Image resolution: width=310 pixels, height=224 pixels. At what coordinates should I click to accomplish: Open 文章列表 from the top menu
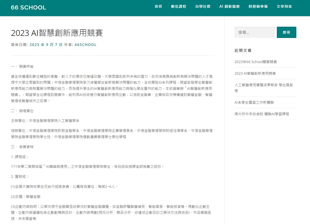284,6
